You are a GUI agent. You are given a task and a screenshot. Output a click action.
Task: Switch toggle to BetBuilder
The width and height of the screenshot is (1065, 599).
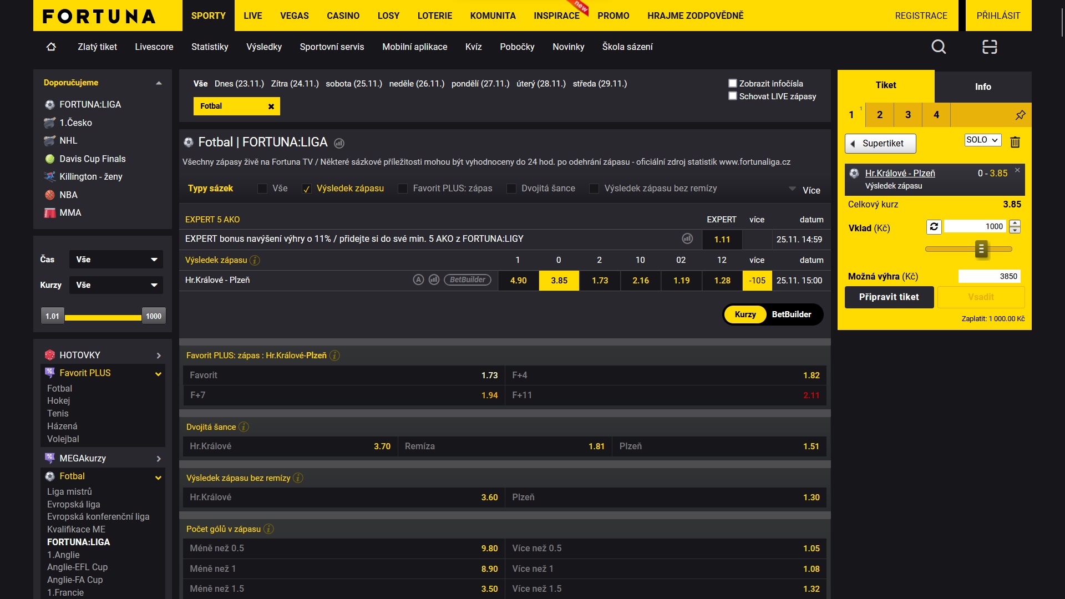[x=792, y=314]
